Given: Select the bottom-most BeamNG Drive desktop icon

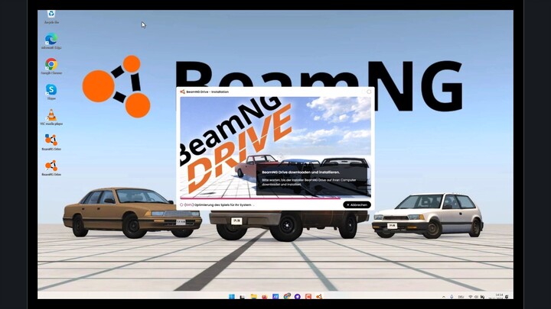Looking at the screenshot, I should [51, 168].
